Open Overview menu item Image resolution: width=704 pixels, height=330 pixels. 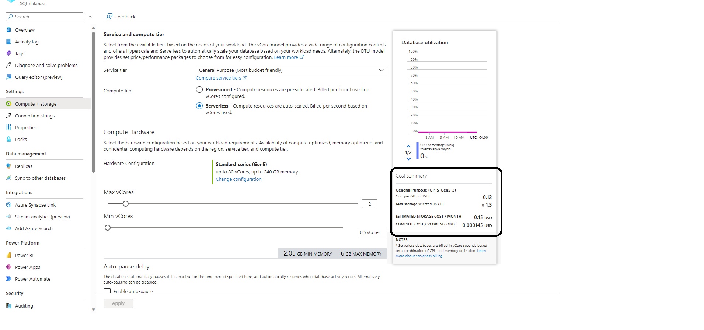pyautogui.click(x=25, y=30)
